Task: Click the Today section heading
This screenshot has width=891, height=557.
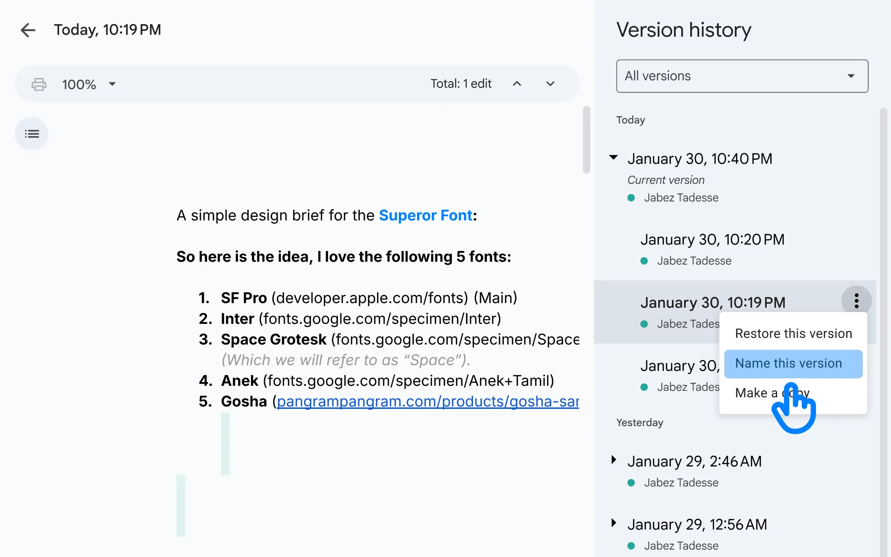Action: [630, 120]
